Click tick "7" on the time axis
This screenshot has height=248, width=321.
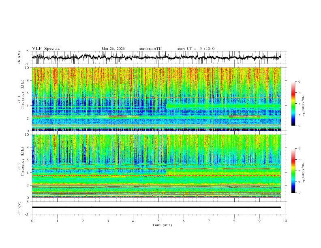(209, 221)
